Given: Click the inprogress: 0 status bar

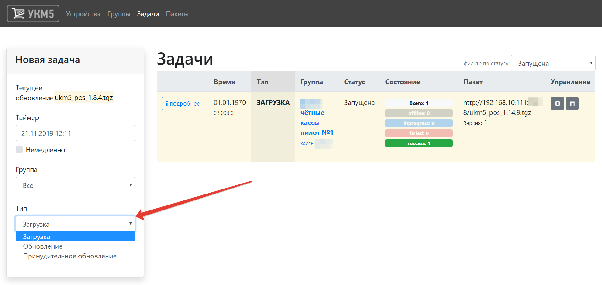Looking at the screenshot, I should pyautogui.click(x=419, y=123).
